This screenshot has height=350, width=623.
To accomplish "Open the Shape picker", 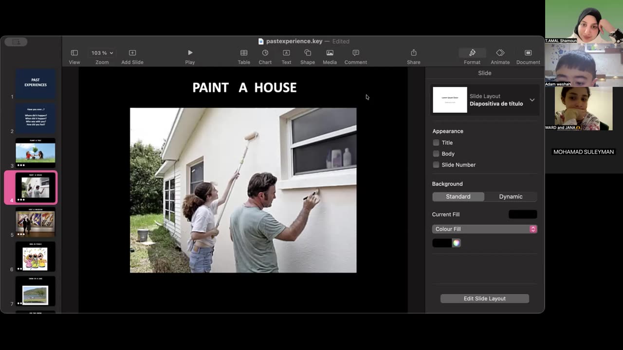I will tap(308, 56).
